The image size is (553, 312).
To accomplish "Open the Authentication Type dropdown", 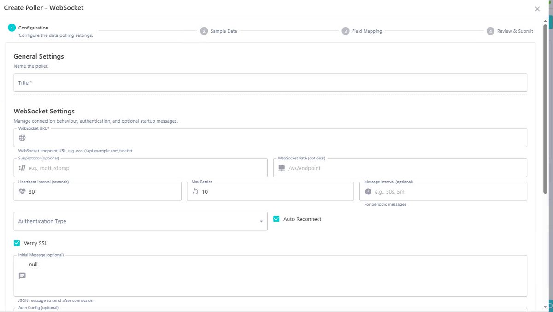I will point(141,221).
